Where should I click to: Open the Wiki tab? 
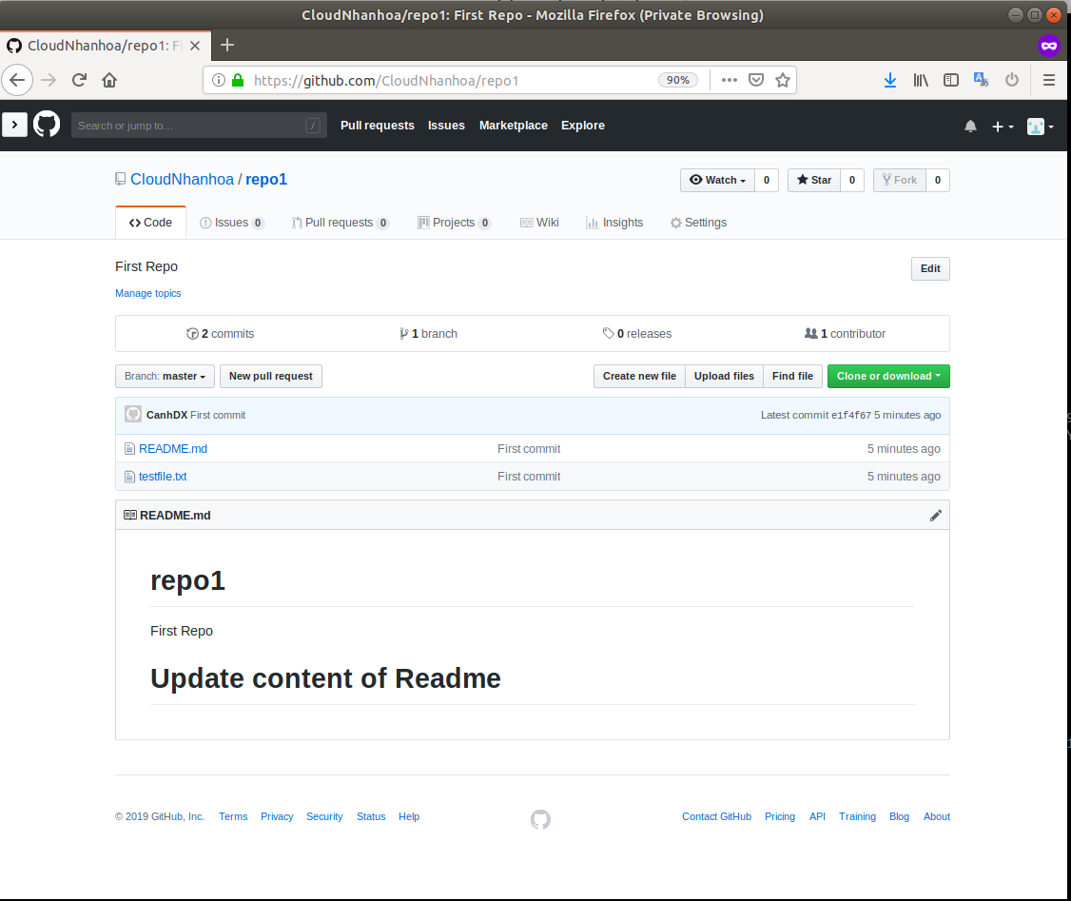click(539, 223)
